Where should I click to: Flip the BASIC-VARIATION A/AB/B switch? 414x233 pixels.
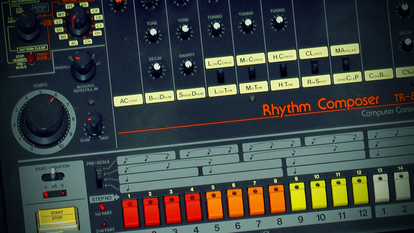click(53, 176)
